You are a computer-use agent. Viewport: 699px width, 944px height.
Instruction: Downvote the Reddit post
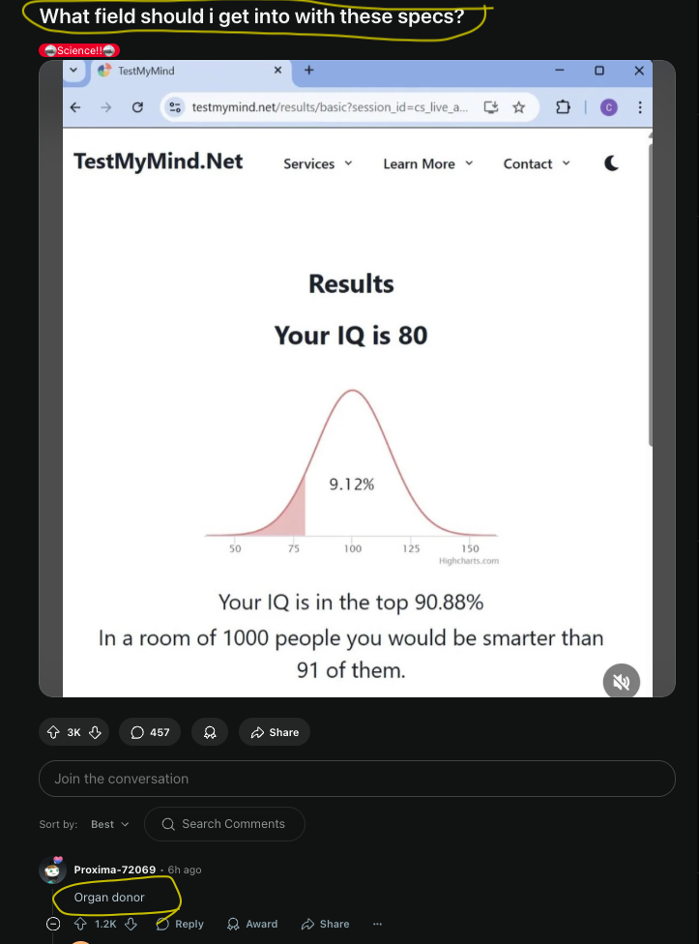point(95,732)
